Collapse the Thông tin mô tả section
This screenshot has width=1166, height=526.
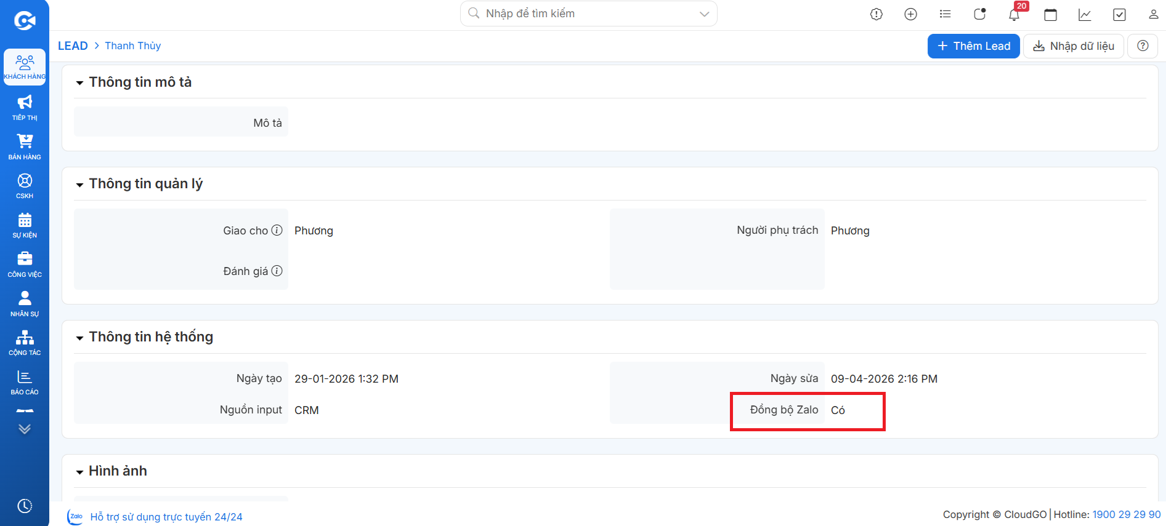(79, 82)
